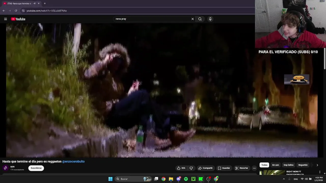Open second Chrome profile taskbar icon
The height and width of the screenshot is (183, 326).
(x=216, y=179)
